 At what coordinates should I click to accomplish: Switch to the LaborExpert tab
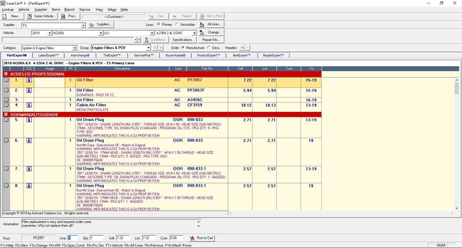(x=50, y=55)
